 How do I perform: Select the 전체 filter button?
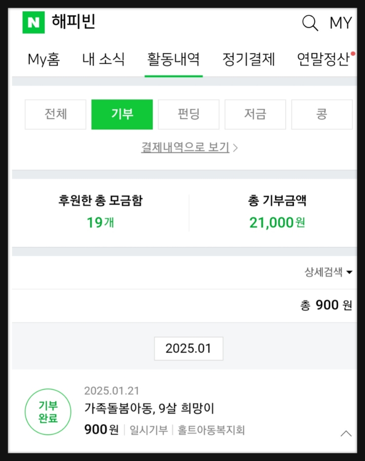[55, 114]
